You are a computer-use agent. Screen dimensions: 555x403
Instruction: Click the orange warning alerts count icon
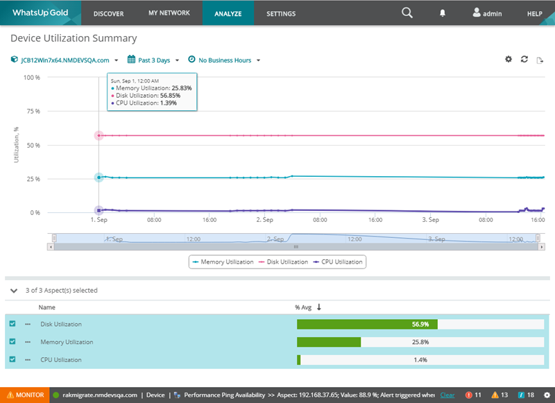tap(495, 395)
